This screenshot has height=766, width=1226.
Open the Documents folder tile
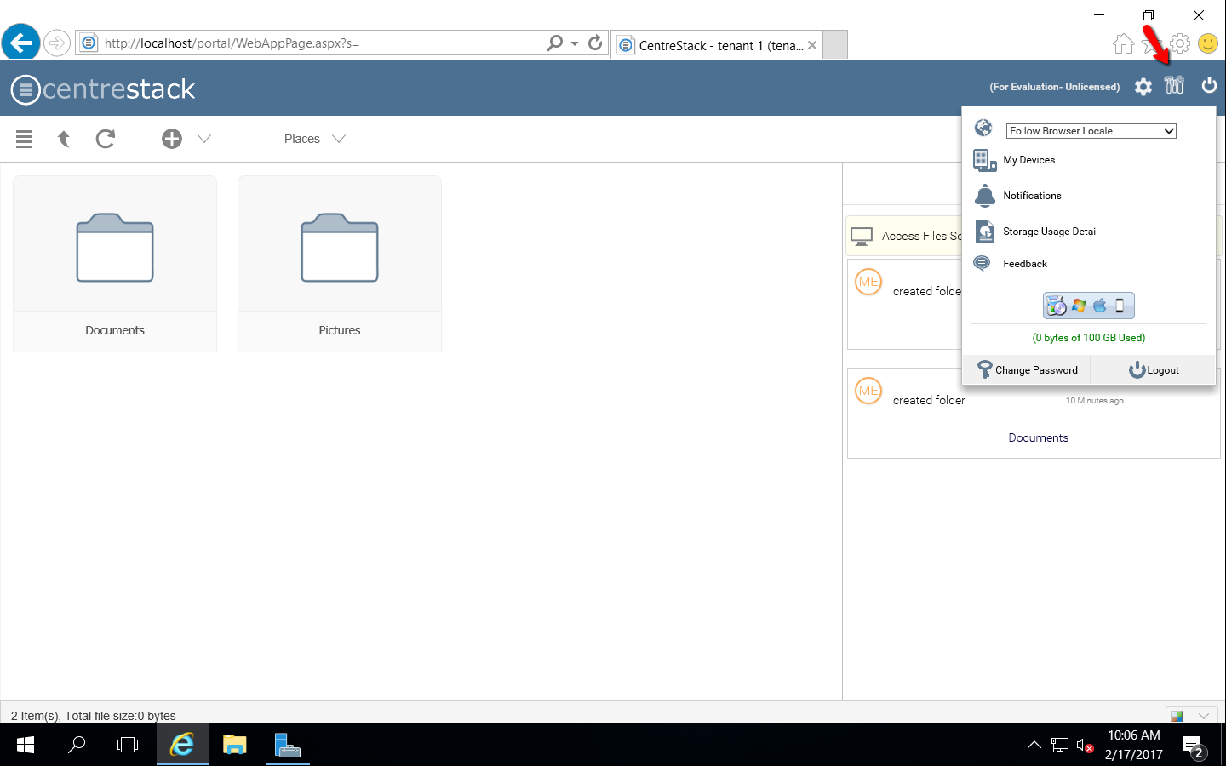(115, 264)
